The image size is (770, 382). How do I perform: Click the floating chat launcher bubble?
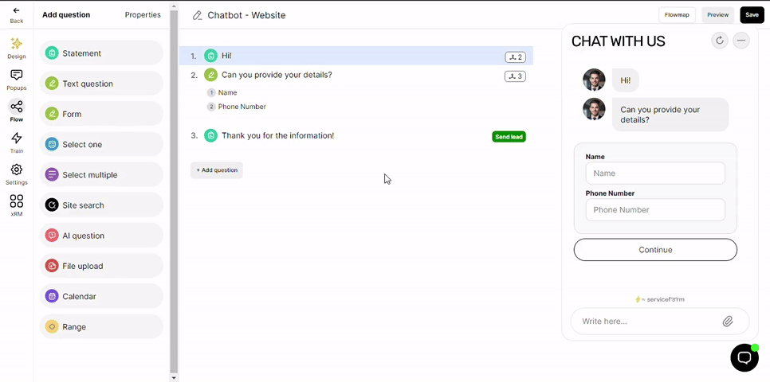(744, 357)
